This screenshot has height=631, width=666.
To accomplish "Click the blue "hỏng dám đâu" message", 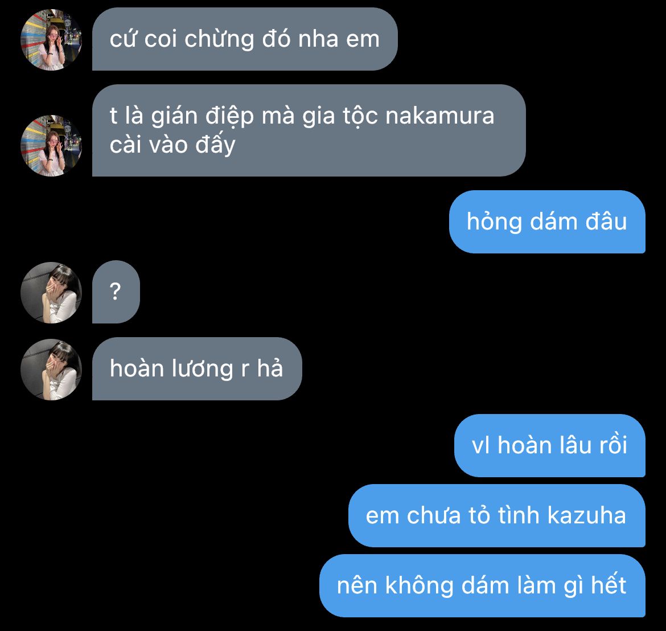I will pos(547,222).
